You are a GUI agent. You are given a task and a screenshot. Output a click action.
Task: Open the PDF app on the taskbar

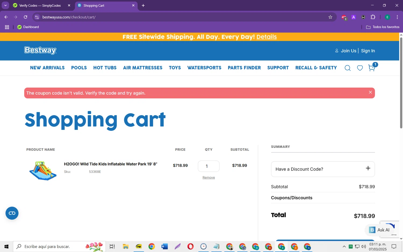139,246
